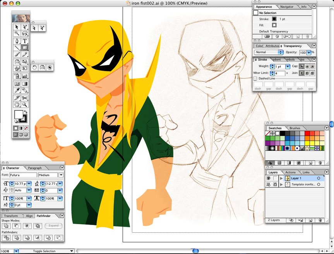Set fill to None using the toolbox button
This screenshot has height=254, width=334.
pos(26,128)
